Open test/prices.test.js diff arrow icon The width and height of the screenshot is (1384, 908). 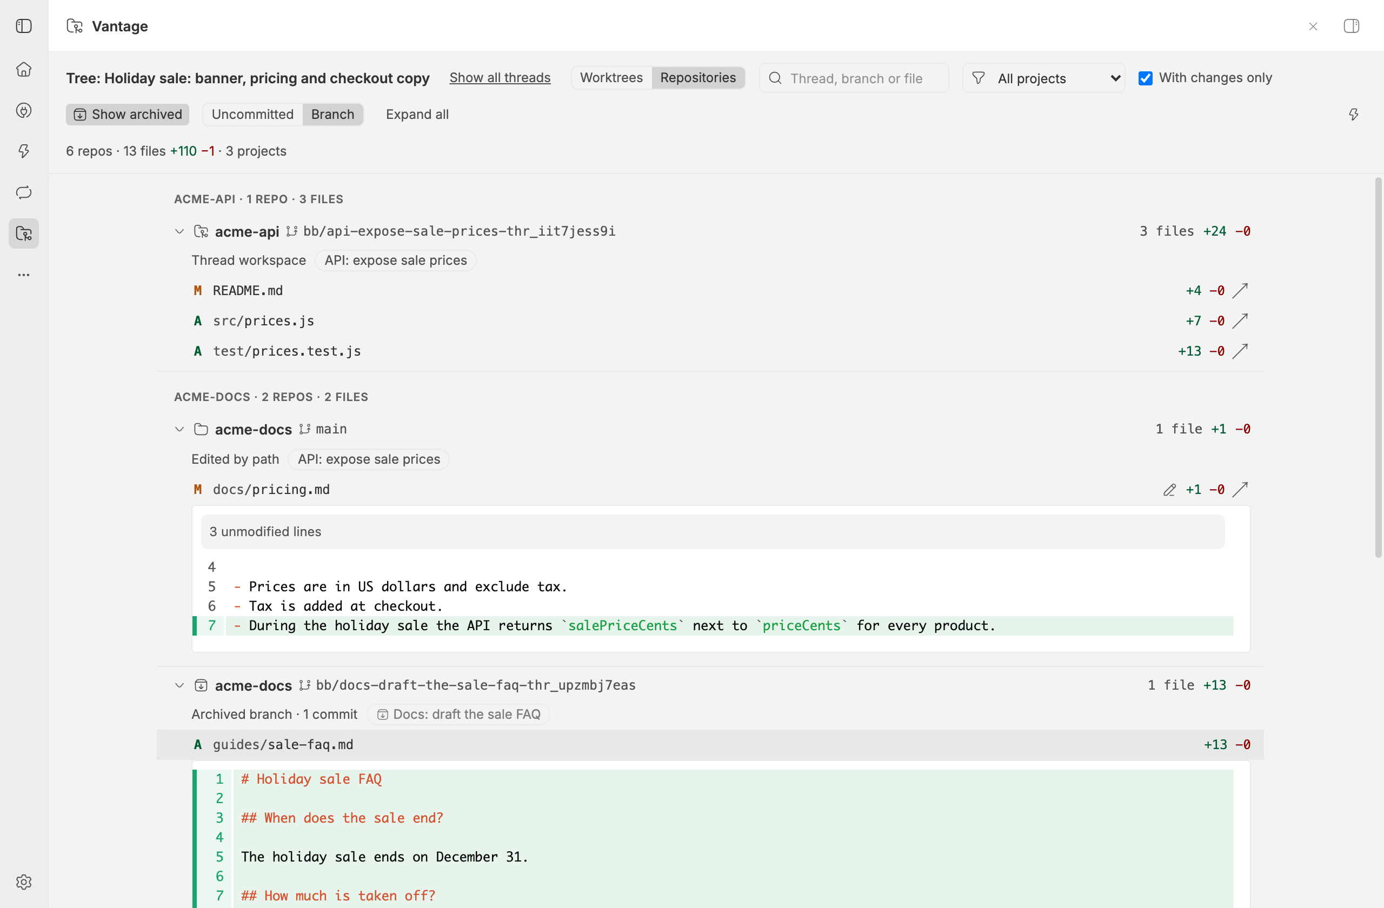1240,351
